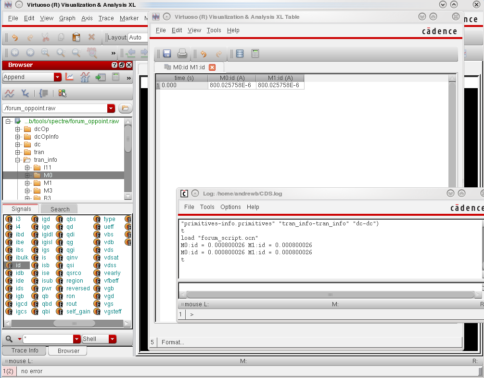
Task: Select the tran folder in results tree
Action: pyautogui.click(x=39, y=152)
